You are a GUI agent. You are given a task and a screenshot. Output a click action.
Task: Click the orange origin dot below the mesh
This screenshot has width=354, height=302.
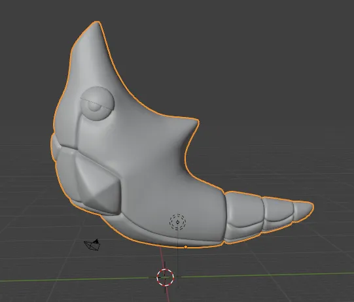coord(186,247)
